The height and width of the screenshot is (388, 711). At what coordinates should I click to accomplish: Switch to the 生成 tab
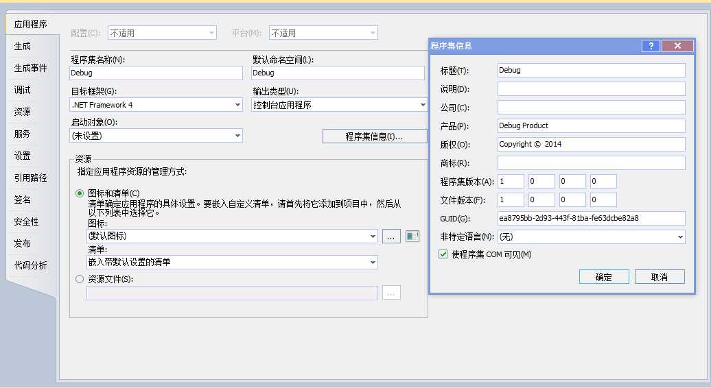click(x=22, y=46)
